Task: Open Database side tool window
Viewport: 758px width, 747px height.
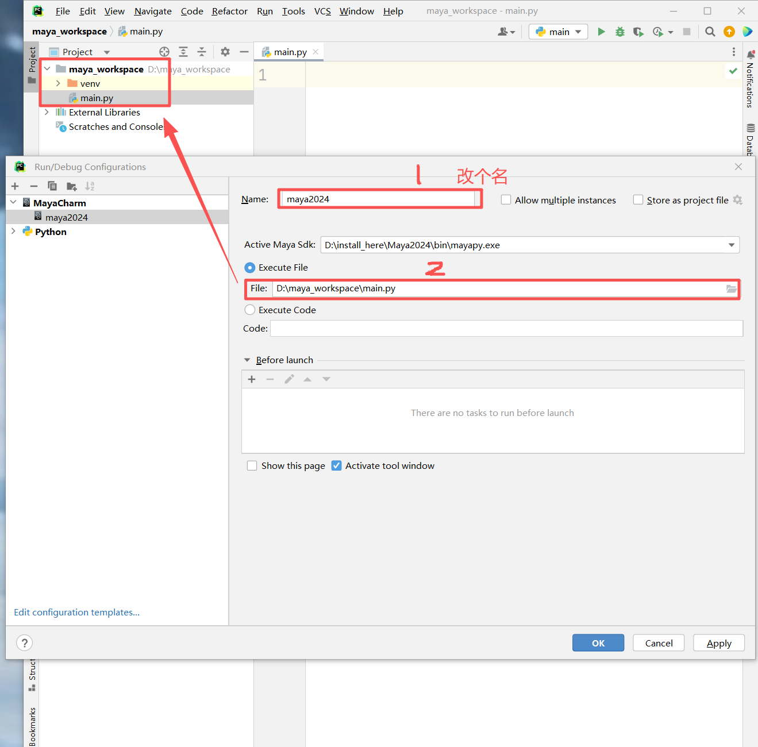Action: tap(751, 139)
